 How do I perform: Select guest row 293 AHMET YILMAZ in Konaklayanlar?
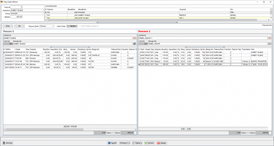coord(157,15)
